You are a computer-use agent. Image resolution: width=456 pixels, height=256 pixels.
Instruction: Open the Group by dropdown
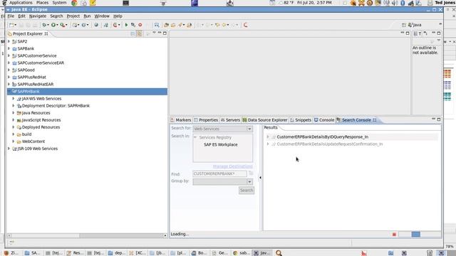click(249, 182)
